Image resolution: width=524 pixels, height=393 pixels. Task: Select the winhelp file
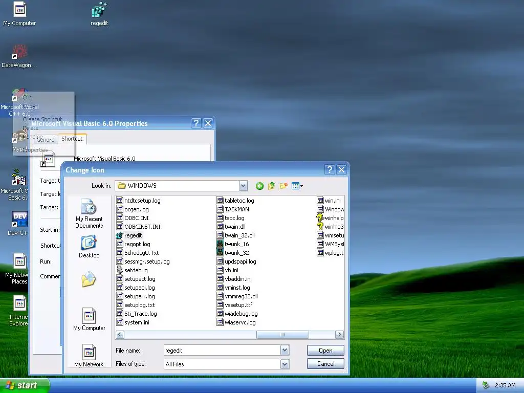click(330, 218)
